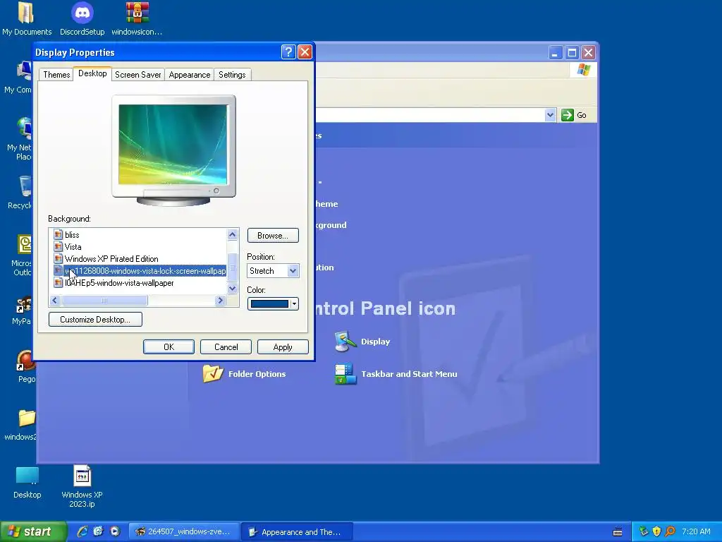Open the Color picker dropdown arrow
The height and width of the screenshot is (542, 722).
point(294,303)
